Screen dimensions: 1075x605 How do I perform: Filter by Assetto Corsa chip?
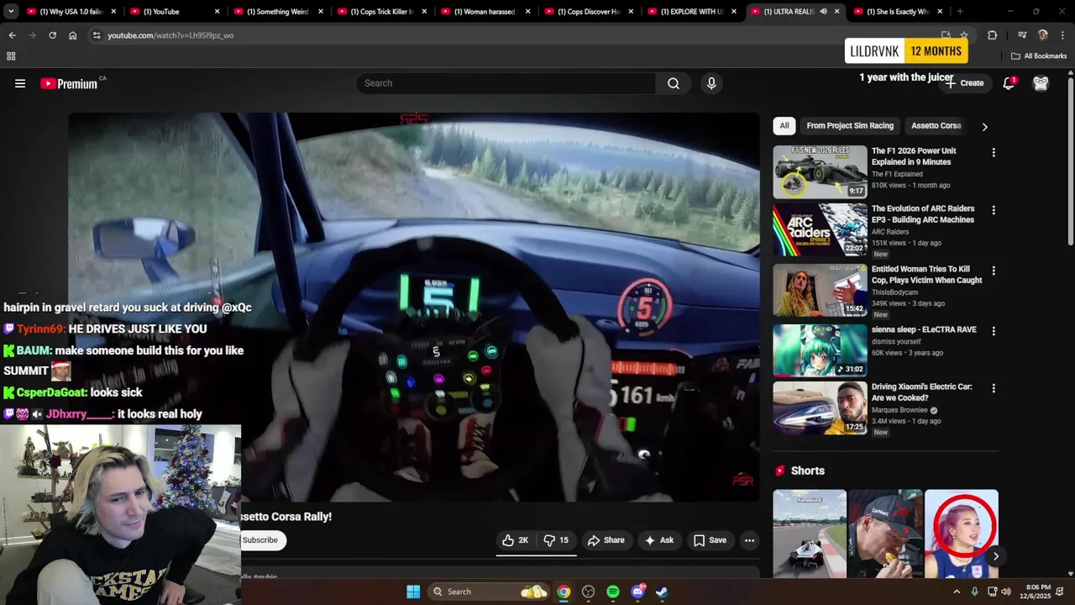(936, 126)
